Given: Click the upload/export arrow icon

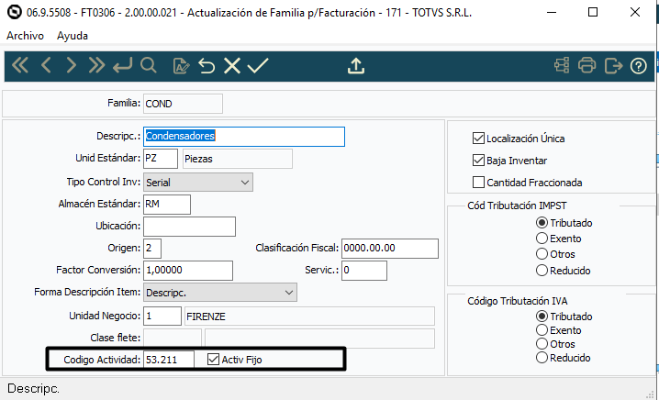Looking at the screenshot, I should (x=356, y=66).
